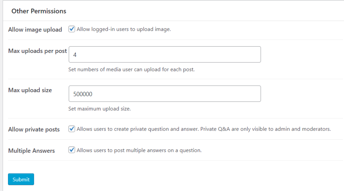
Task: Click the "Max uploads per post" label
Action: pos(37,51)
